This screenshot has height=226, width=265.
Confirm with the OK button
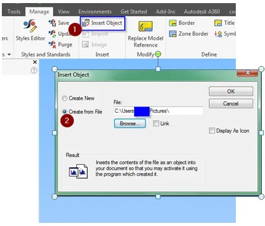coord(231,91)
